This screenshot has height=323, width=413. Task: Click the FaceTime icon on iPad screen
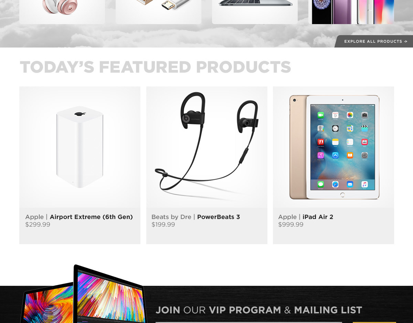[x=321, y=115]
